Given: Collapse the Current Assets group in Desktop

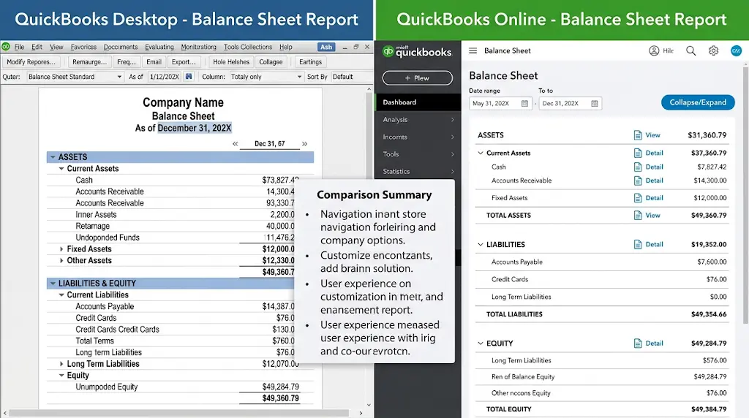Looking at the screenshot, I should point(61,168).
